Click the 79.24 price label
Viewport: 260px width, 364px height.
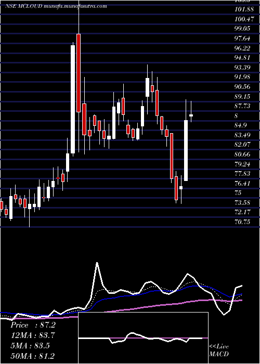click(x=242, y=164)
